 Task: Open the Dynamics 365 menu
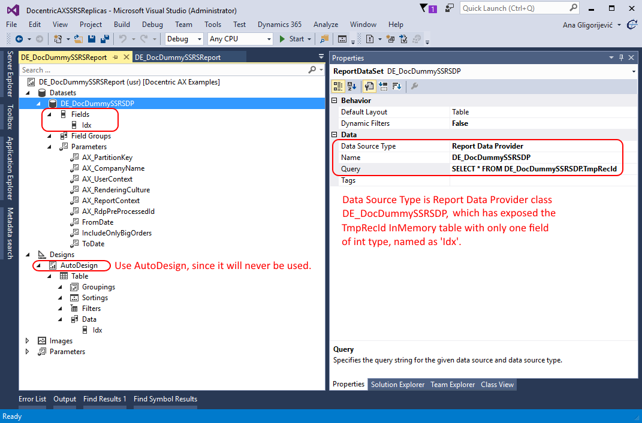[x=280, y=25]
